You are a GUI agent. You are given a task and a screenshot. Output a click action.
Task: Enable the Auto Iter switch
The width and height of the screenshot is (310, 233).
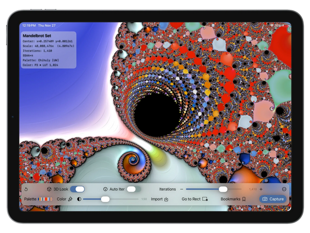(x=133, y=190)
